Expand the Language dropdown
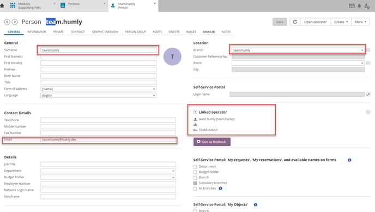Image resolution: width=375 pixels, height=212 pixels. pyautogui.click(x=98, y=95)
